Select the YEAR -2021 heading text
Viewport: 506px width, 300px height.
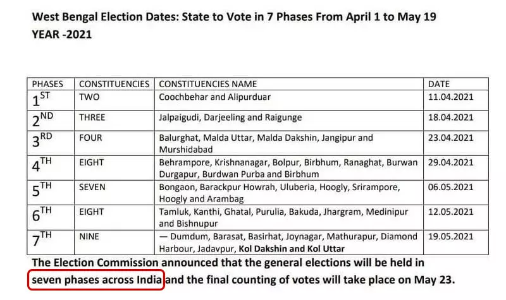(x=61, y=34)
